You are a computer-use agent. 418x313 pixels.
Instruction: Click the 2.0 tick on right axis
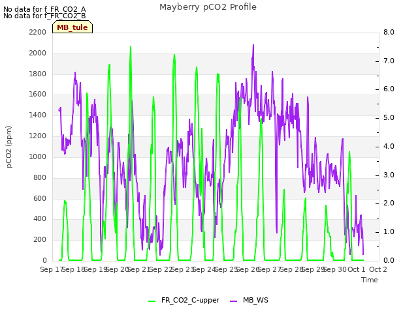click(x=389, y=203)
